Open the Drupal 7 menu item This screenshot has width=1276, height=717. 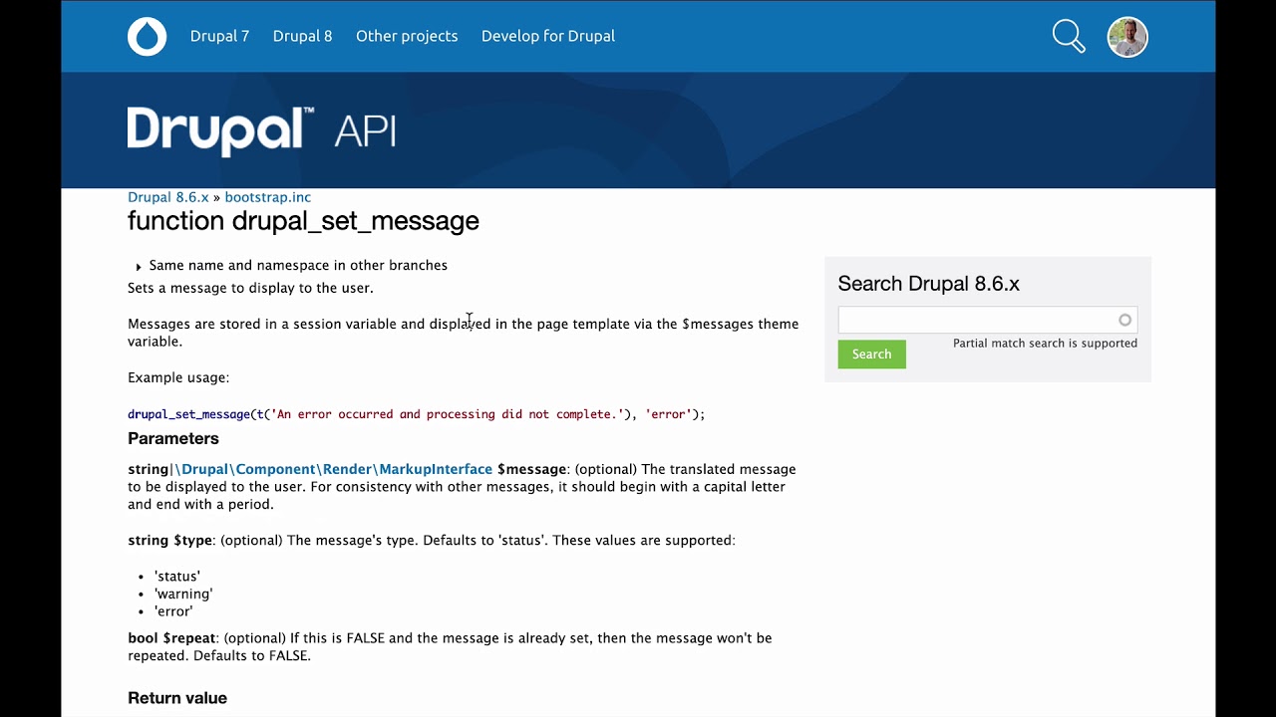click(219, 36)
